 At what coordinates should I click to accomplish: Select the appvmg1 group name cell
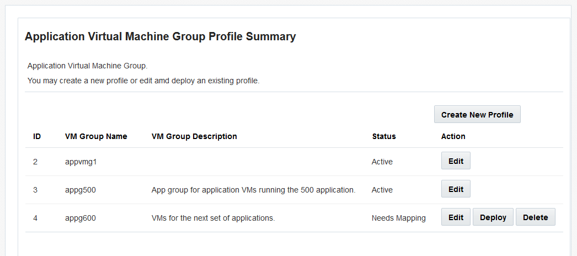(81, 162)
